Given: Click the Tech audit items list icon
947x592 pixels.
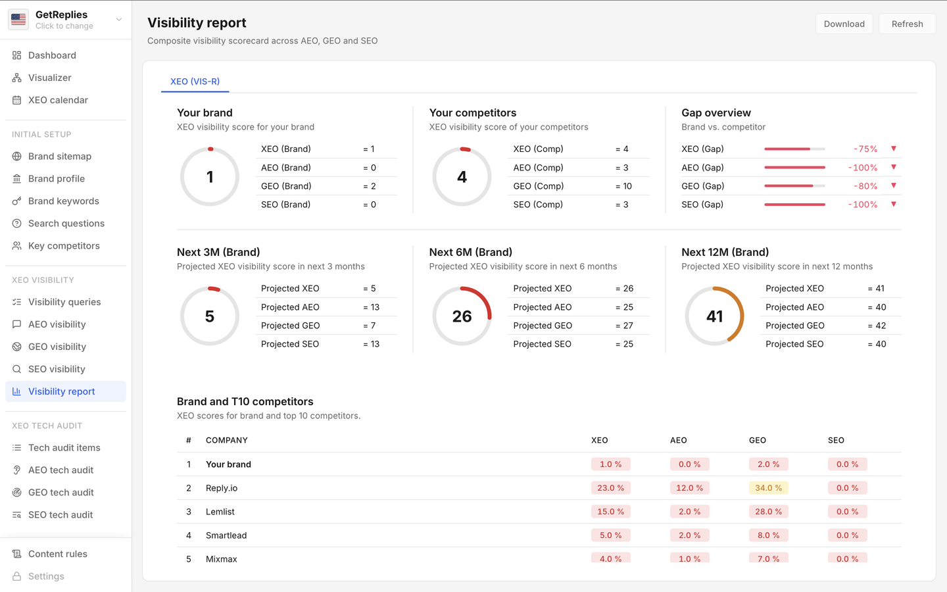Looking at the screenshot, I should 17,448.
